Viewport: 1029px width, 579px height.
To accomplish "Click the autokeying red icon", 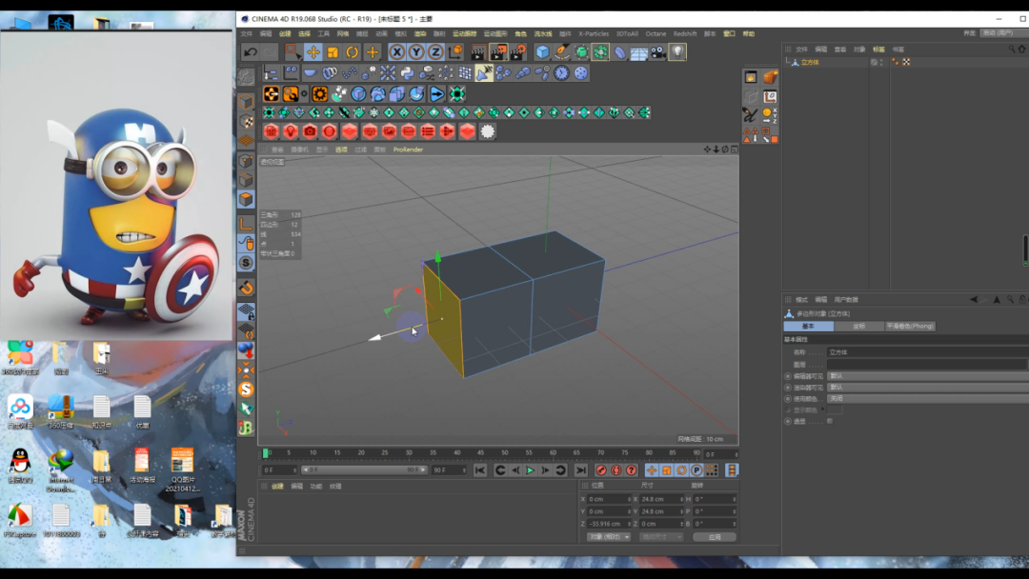I will pos(616,470).
